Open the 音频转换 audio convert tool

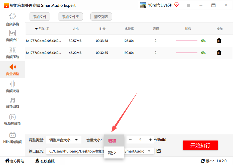coord(13,19)
